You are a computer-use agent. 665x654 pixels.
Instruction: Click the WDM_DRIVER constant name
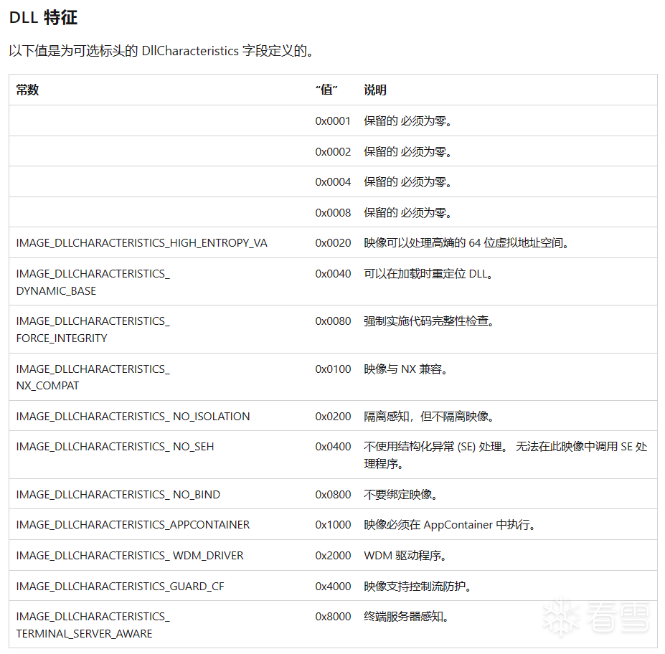click(x=130, y=556)
